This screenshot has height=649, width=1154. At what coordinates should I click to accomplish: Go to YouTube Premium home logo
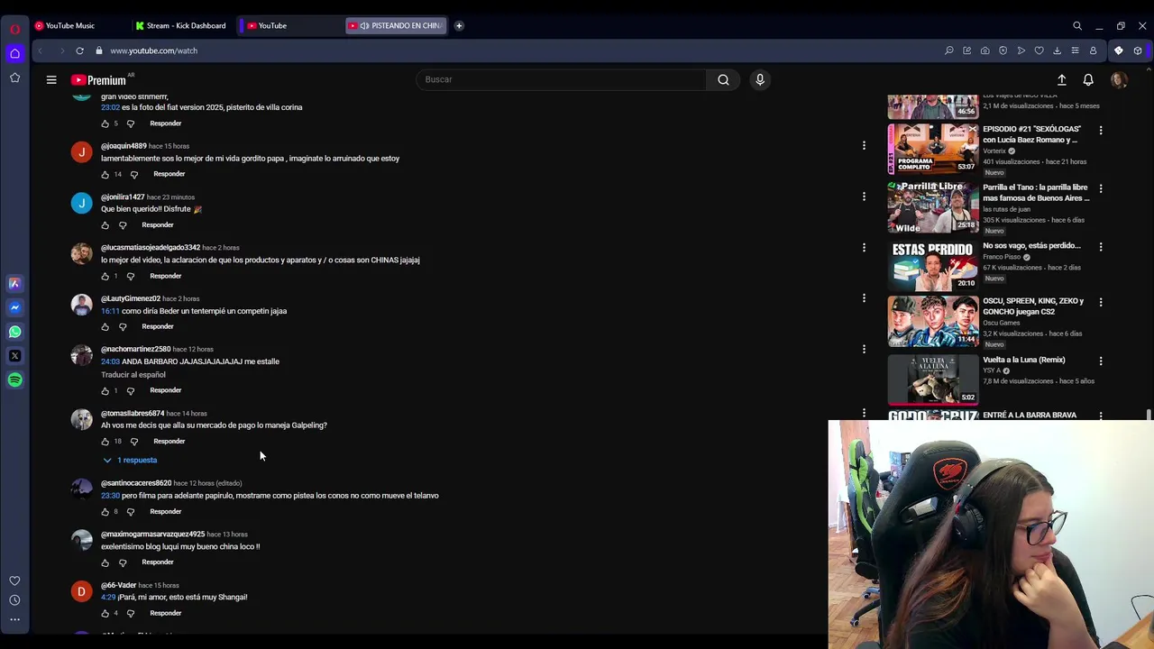[x=98, y=79]
